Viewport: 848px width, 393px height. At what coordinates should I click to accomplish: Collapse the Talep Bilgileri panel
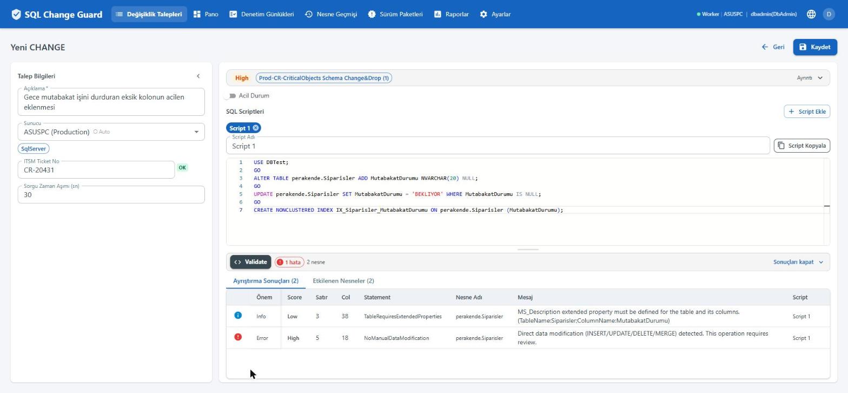pos(198,76)
